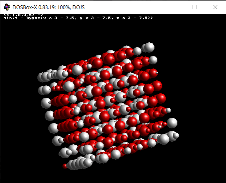The image size is (226, 183).
Task: Click the greyed-out maximize button
Action: (195, 7)
